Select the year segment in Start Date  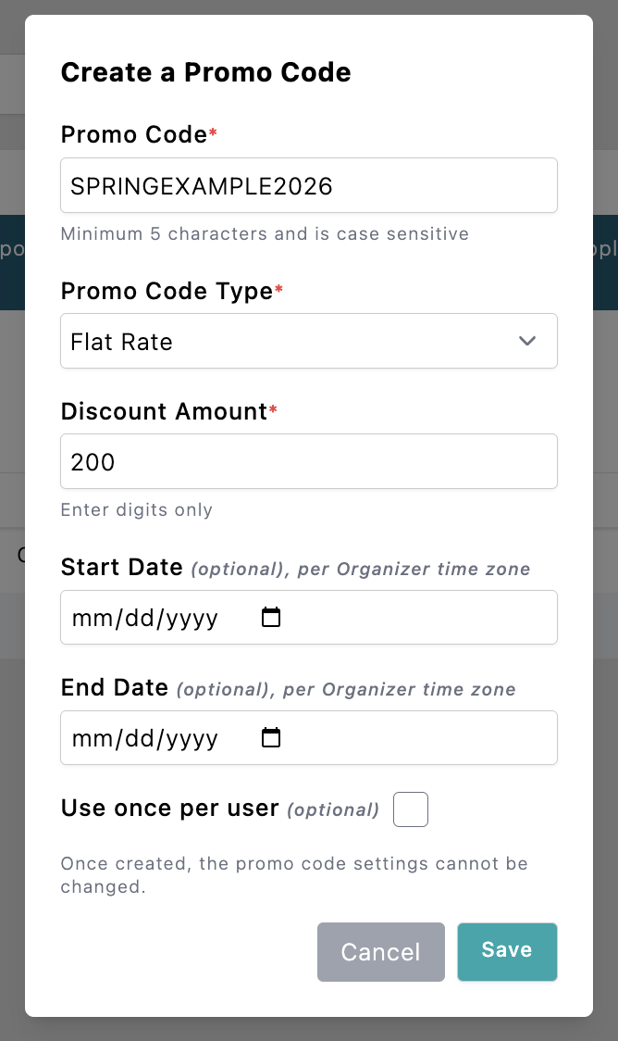[192, 619]
